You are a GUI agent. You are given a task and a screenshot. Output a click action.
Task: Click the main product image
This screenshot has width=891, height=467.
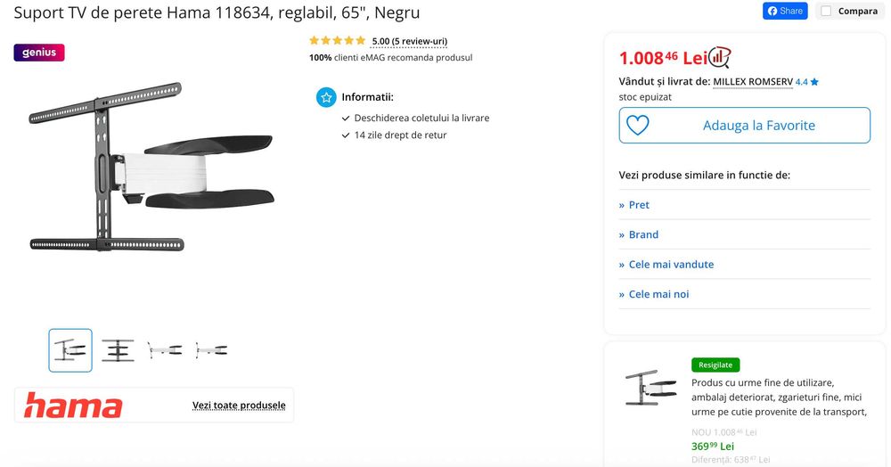pos(151,168)
